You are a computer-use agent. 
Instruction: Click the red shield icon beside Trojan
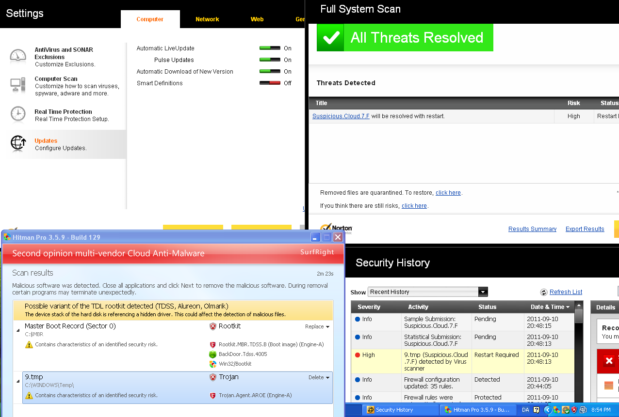212,377
